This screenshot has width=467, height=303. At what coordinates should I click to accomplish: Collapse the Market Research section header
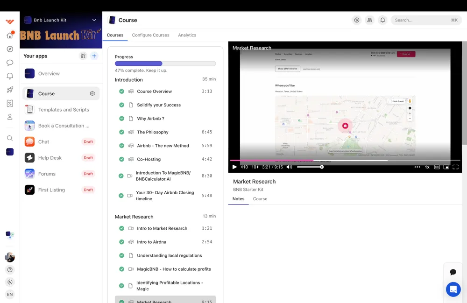tap(165, 216)
